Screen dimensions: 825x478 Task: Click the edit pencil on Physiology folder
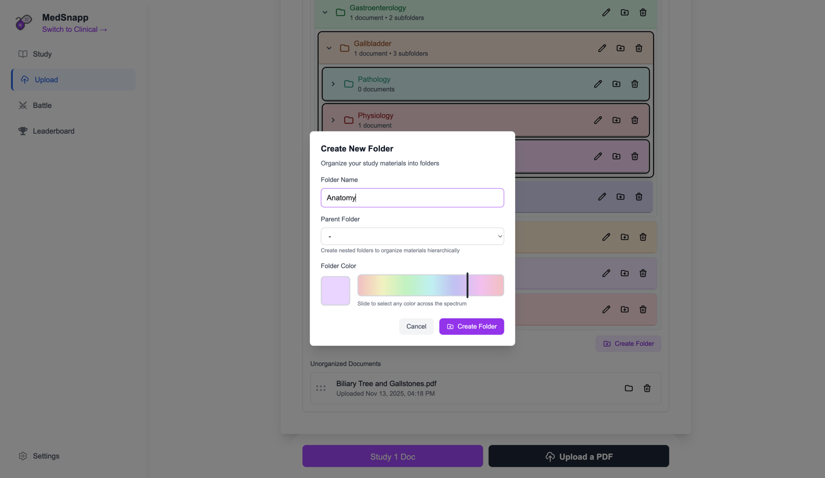point(598,120)
